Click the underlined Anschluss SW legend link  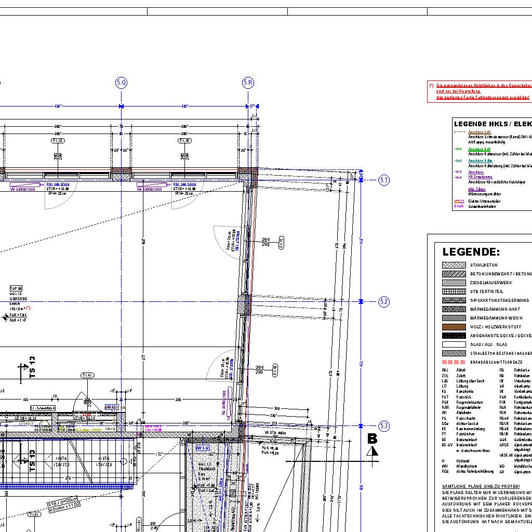[479, 132]
